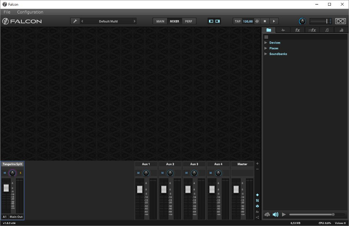Open the fx effects browser tab

click(297, 30)
